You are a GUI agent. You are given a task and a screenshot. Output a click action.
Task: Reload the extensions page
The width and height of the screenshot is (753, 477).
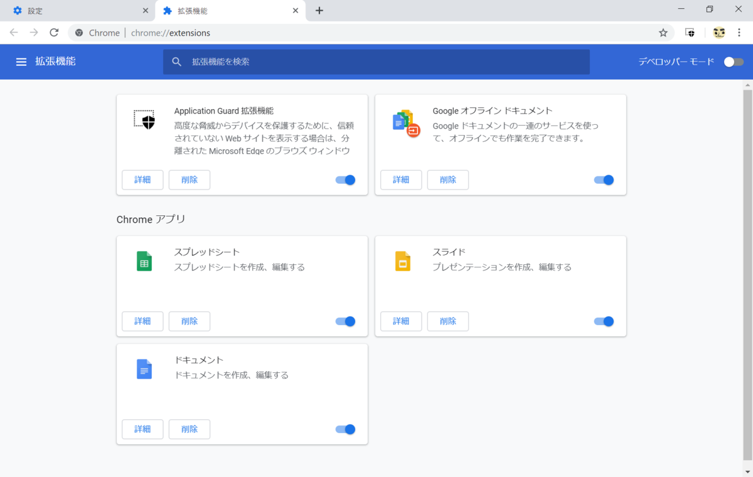[54, 33]
